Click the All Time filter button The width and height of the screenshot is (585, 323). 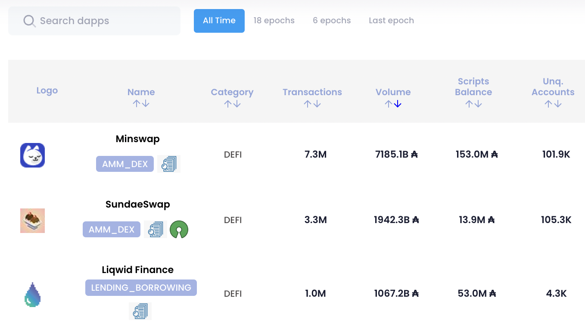pos(219,20)
